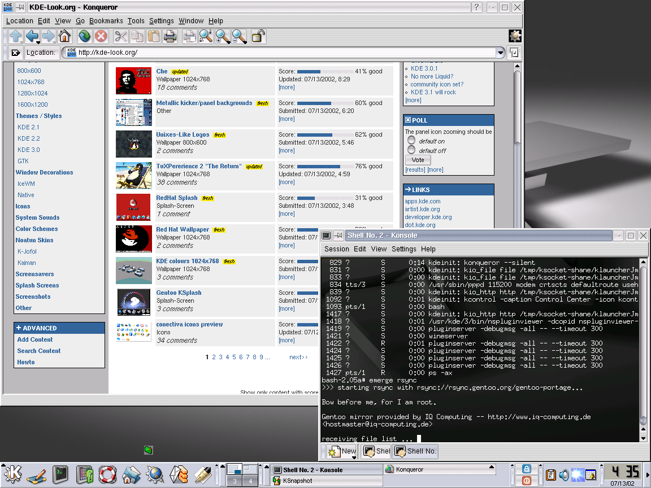Go back with the Back arrow
Image resolution: width=651 pixels, height=488 pixels.
pos(32,37)
